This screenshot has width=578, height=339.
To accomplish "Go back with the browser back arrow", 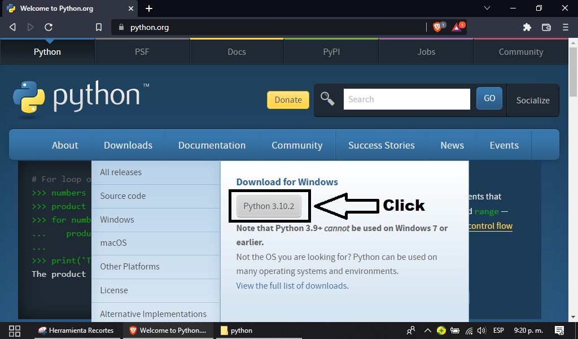I will click(x=12, y=27).
